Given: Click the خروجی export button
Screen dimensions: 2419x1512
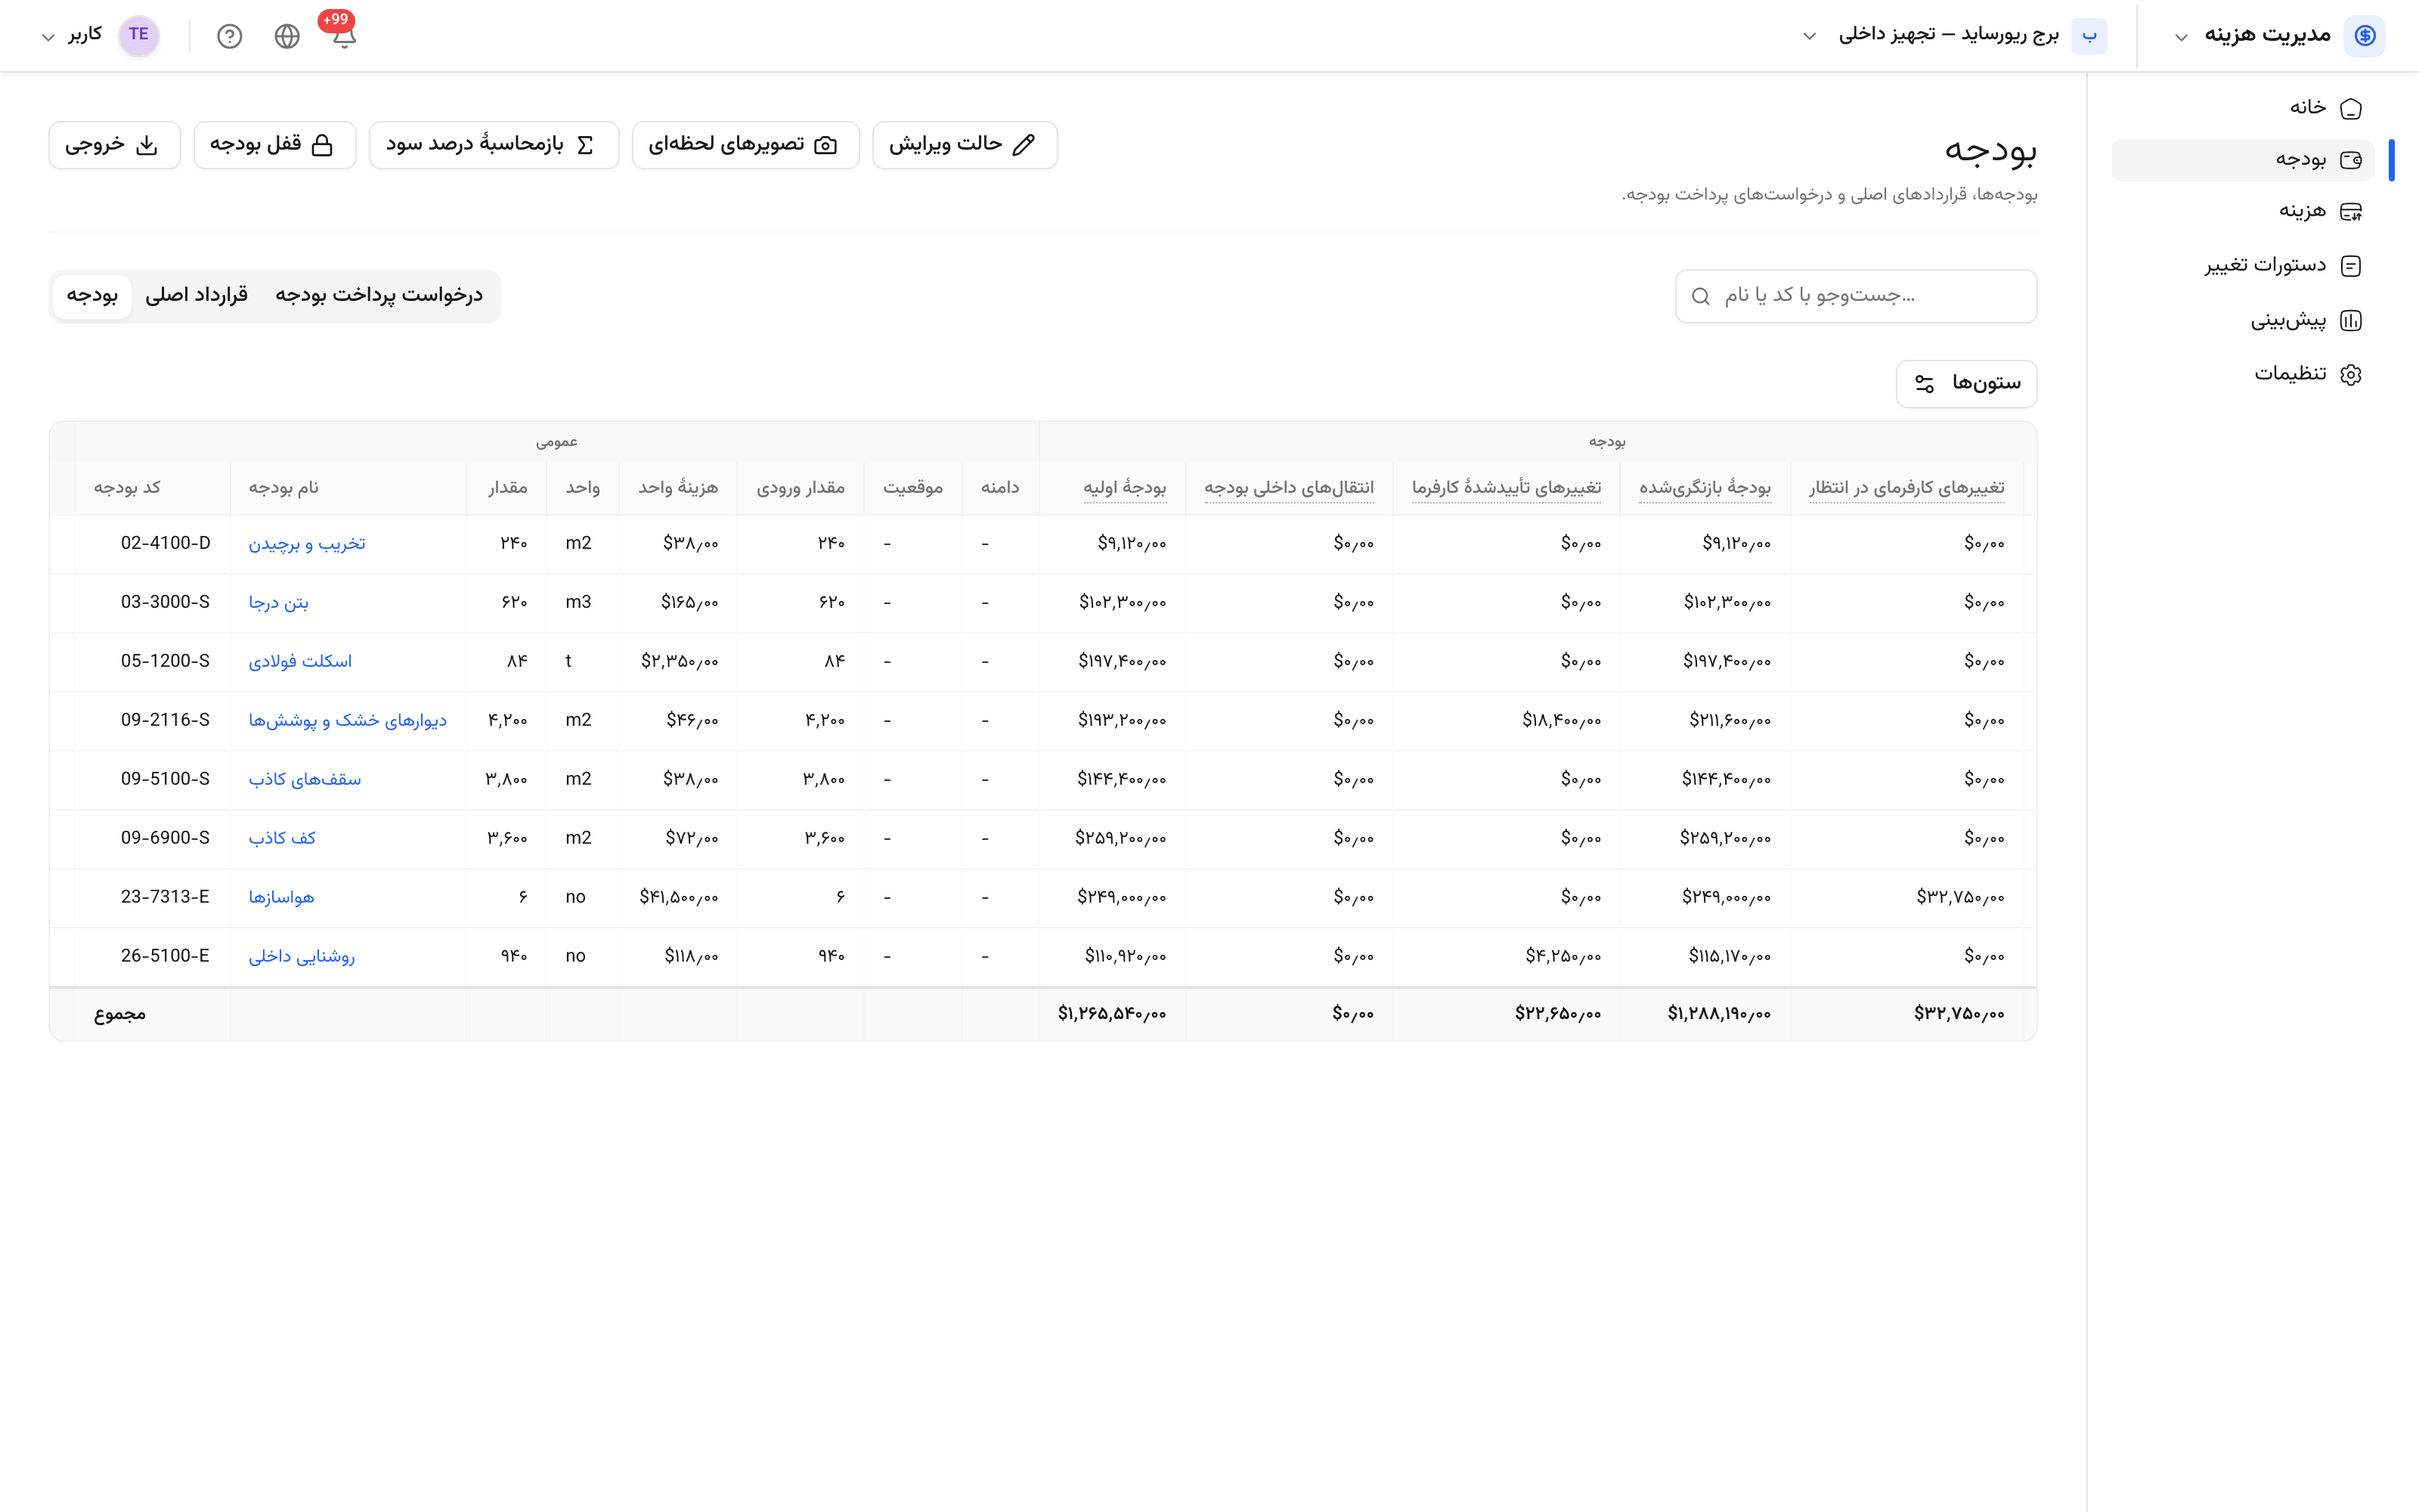Looking at the screenshot, I should point(115,145).
